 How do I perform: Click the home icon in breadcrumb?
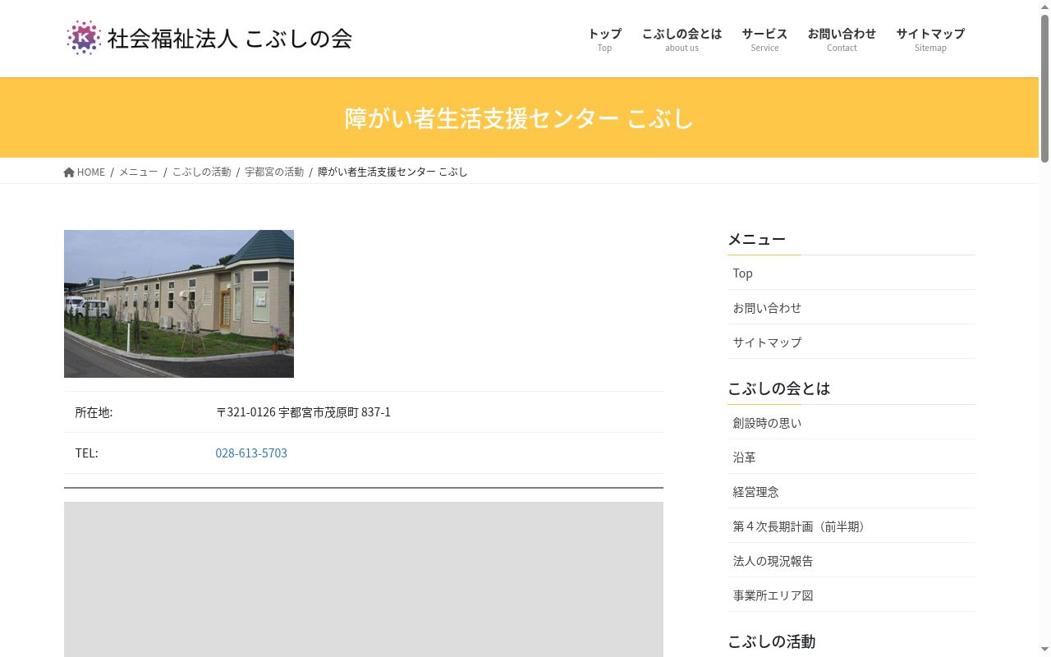tap(69, 172)
